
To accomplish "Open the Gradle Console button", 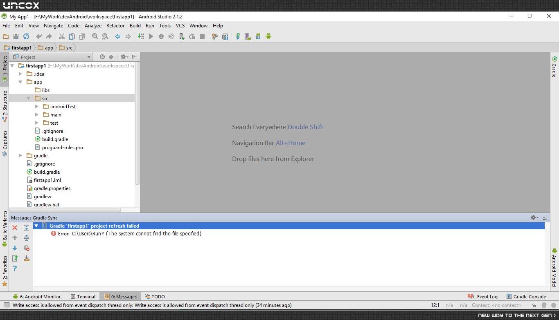I will coord(526,297).
